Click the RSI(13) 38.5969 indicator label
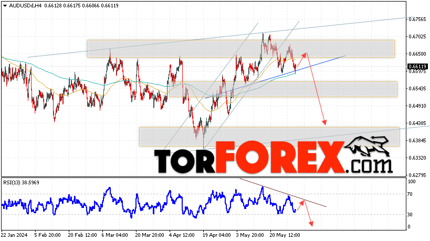The height and width of the screenshot is (241, 430). [x=21, y=183]
